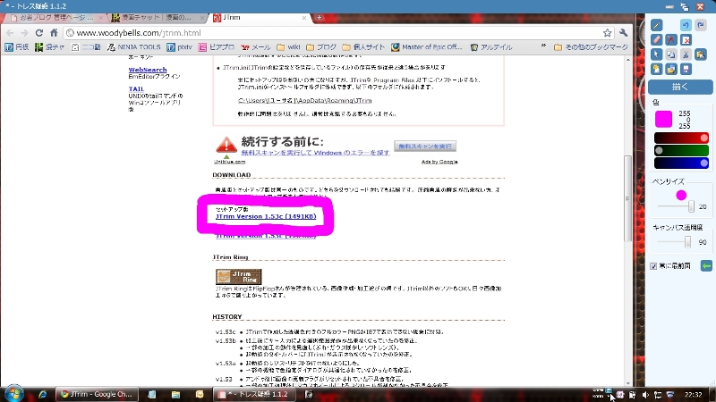
Task: Click the copy icon in trace panel
Action: tap(670, 54)
